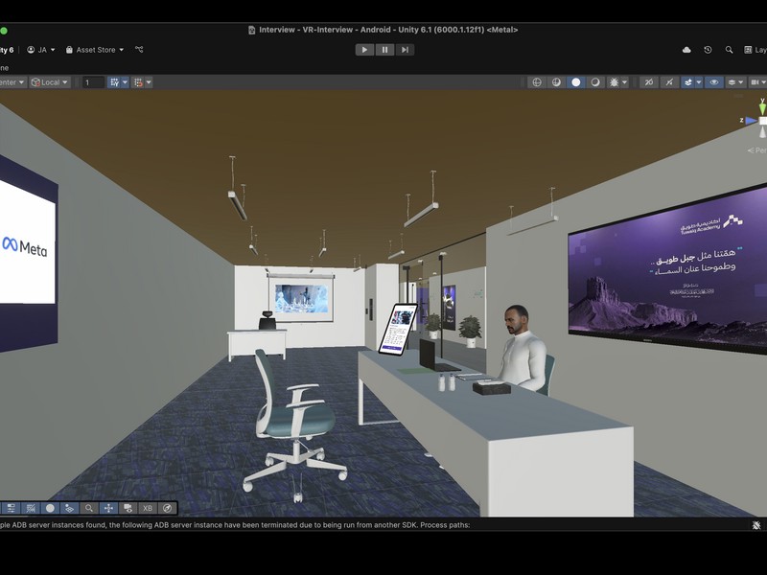Click the Persp projection label

[x=757, y=150]
